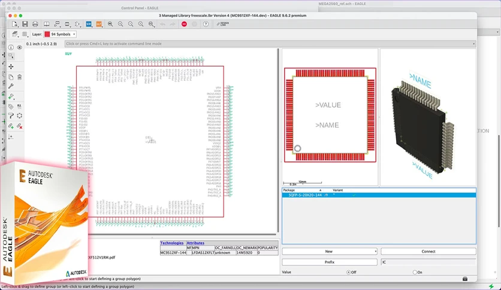
Task: Select the Name tag tool
Action: [11, 107]
